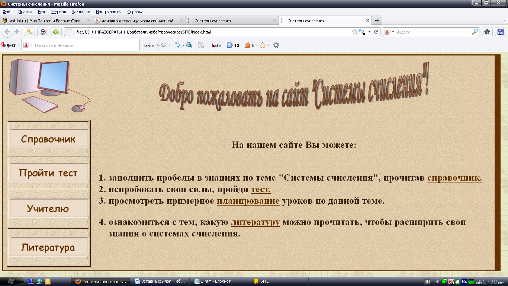Screen dimensions: 508x286
Task: Open the Home page button
Action: (x=487, y=32)
